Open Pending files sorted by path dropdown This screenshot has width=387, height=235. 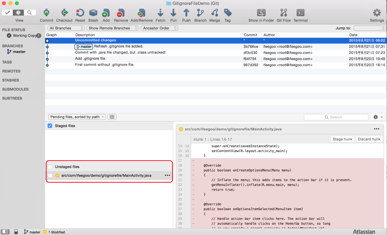(x=77, y=117)
